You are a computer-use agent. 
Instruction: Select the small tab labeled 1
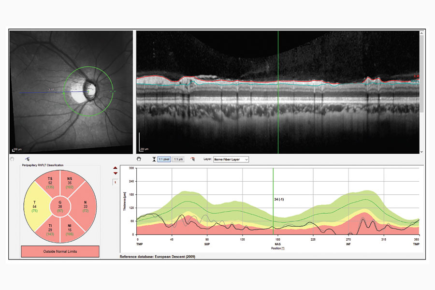(x=115, y=182)
